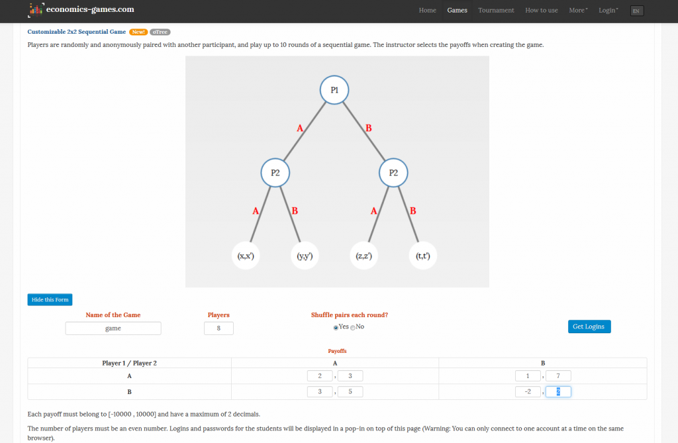
Task: Click the economics-games.com logo icon
Action: click(36, 10)
